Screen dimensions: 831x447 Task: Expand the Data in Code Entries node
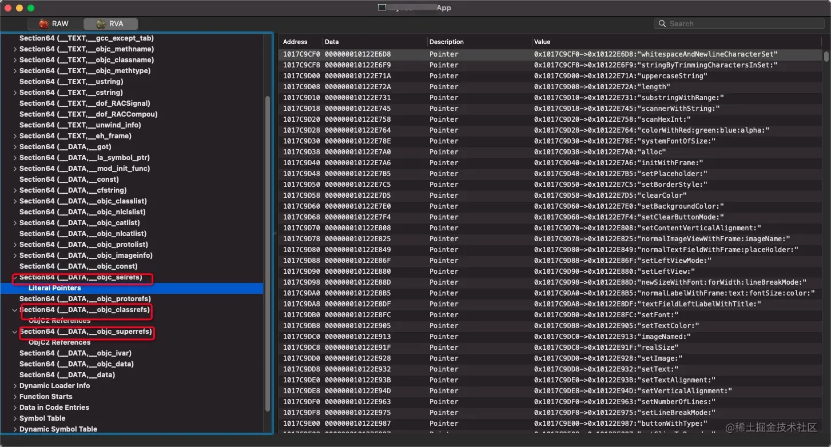15,408
